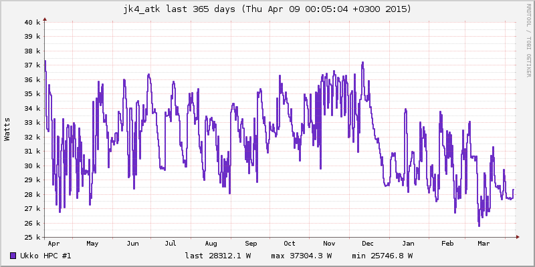Click the 36 k y-axis tick label
Viewport: 535px width, 267px height.
click(x=33, y=79)
